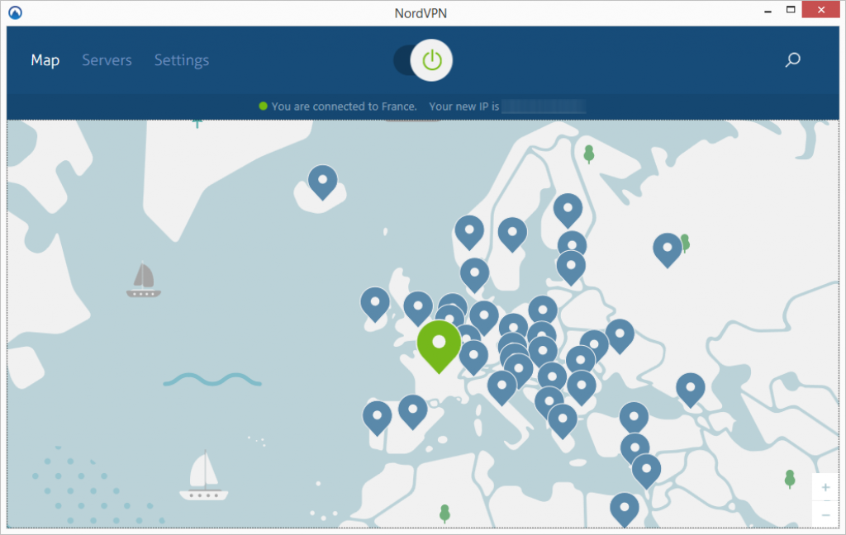Zoom out the map with minus button
Viewport: 846px width, 535px height.
point(825,515)
